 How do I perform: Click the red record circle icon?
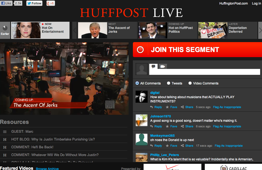point(140,50)
